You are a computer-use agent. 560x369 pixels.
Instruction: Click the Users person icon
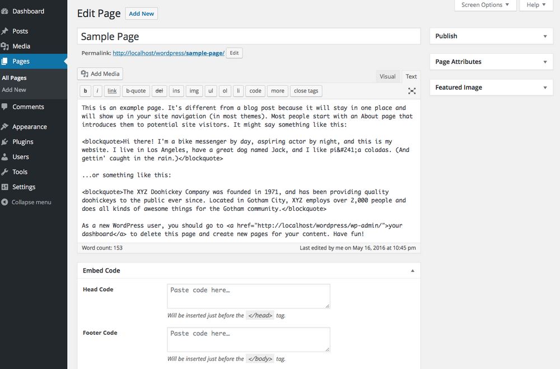click(x=4, y=156)
